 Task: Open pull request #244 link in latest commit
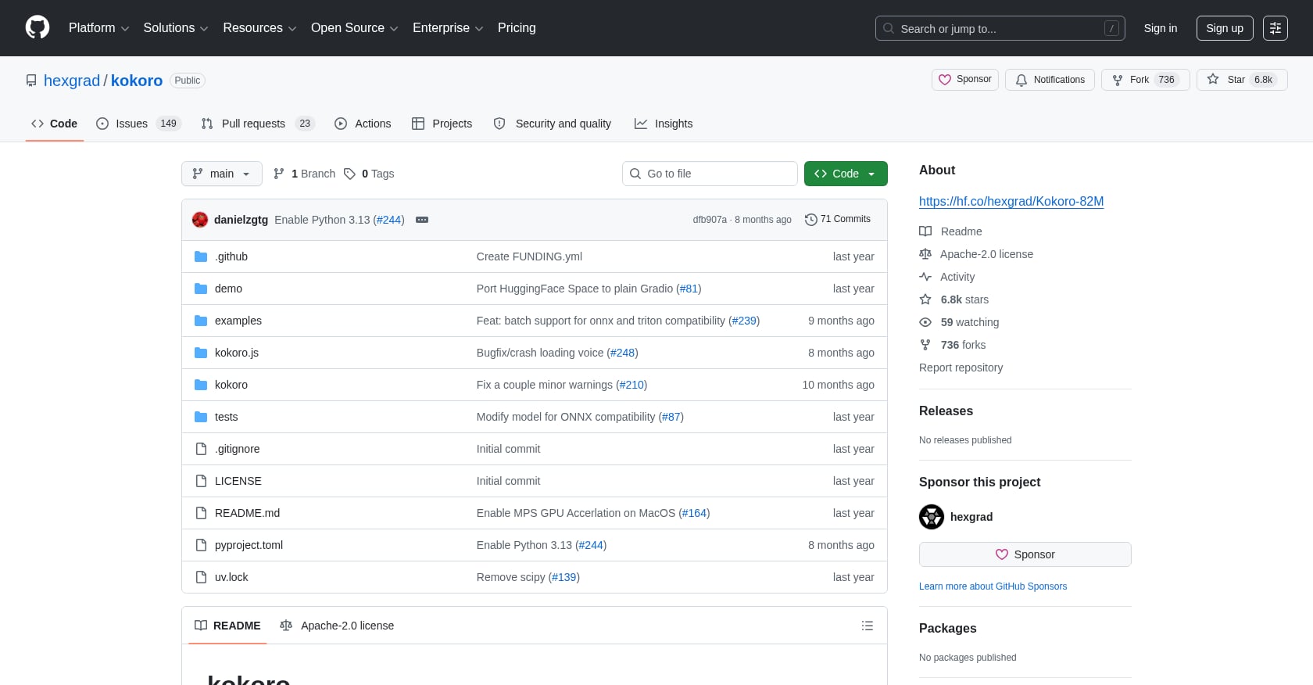tap(388, 220)
